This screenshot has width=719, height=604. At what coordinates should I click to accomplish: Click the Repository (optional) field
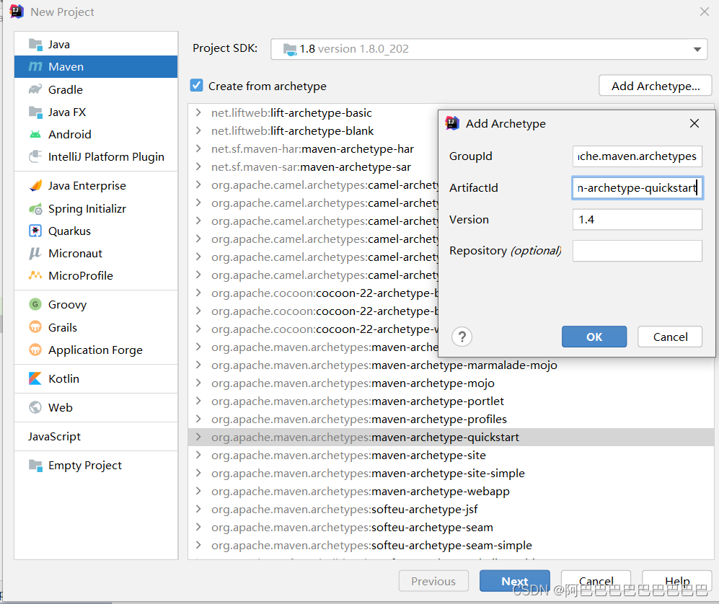(x=638, y=251)
